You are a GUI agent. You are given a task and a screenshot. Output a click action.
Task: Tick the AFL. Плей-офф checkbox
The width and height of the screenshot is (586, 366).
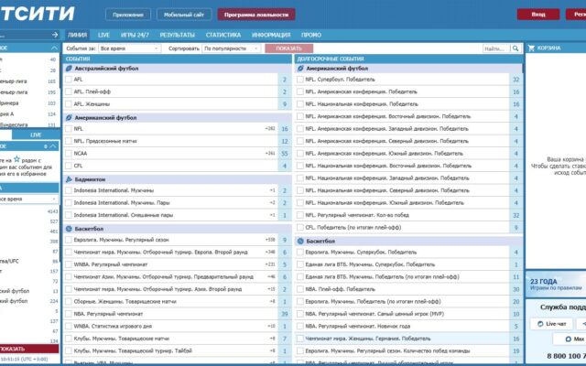click(69, 91)
